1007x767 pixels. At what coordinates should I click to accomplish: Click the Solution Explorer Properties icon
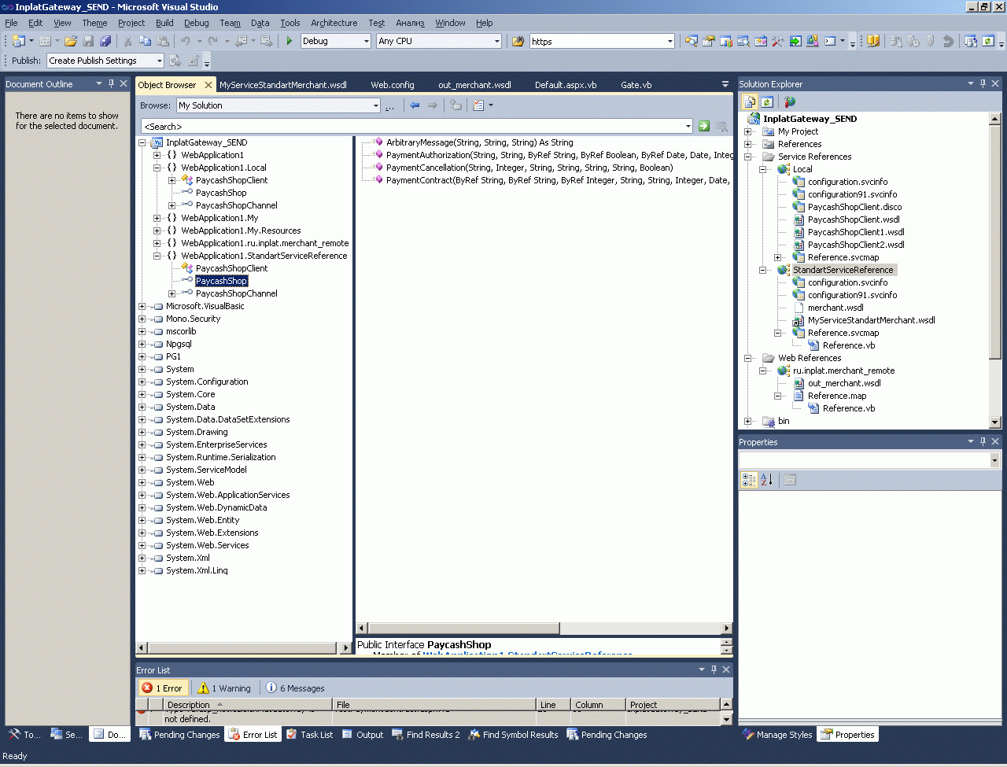750,101
